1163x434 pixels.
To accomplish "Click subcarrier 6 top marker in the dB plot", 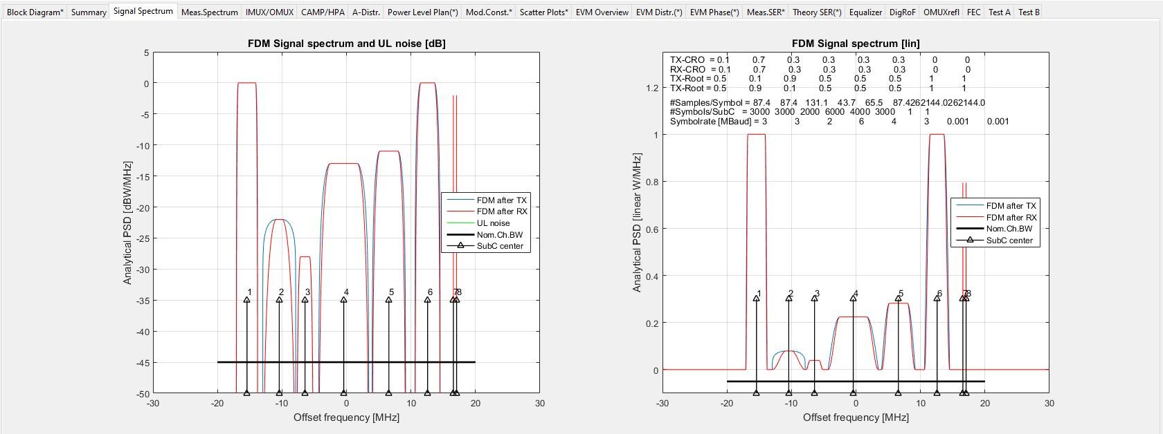I will 427,299.
